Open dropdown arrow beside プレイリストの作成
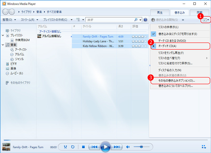Viewport: 211px width, 153px height. (71, 20)
